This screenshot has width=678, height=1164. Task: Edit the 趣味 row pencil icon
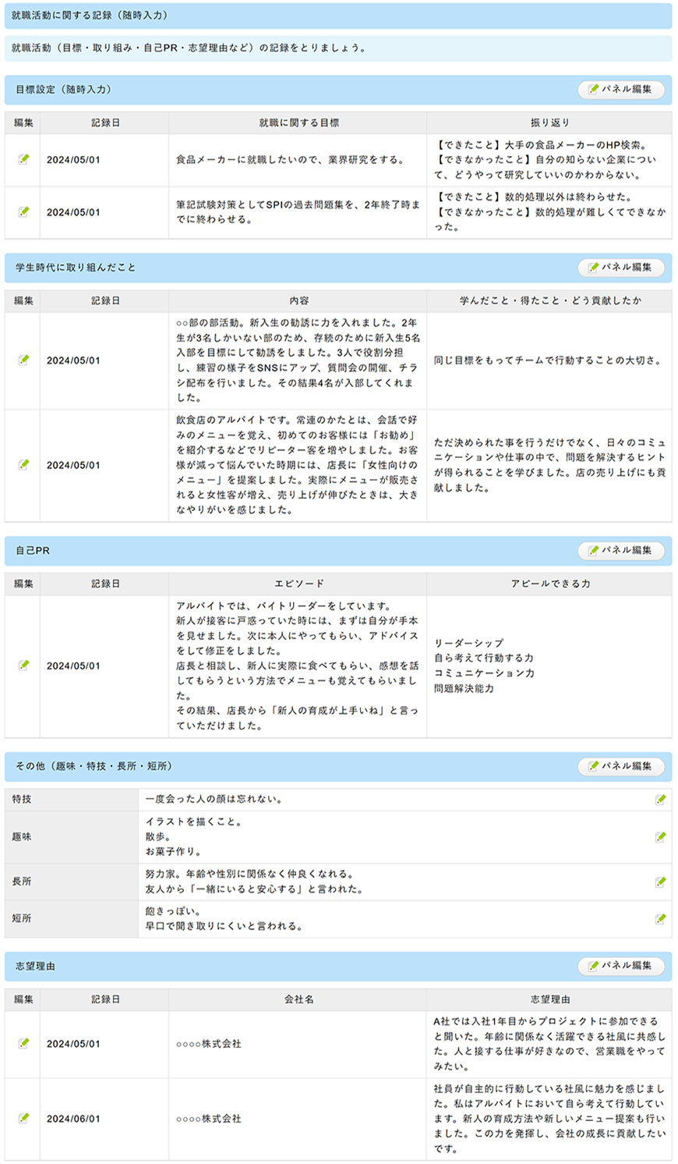click(x=660, y=837)
